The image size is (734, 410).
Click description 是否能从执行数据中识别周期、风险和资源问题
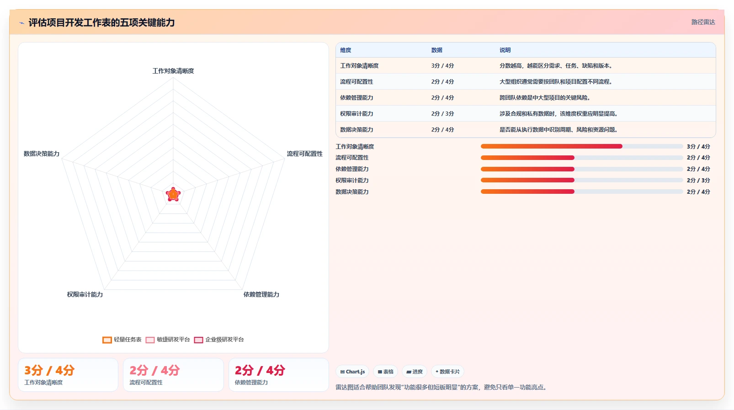(x=558, y=130)
